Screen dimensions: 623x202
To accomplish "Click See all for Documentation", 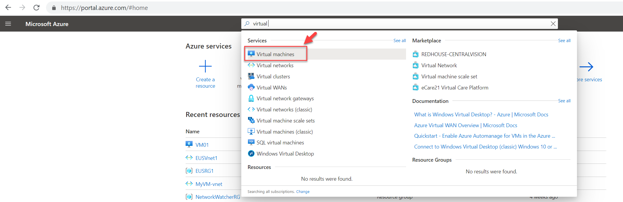I will pos(564,101).
